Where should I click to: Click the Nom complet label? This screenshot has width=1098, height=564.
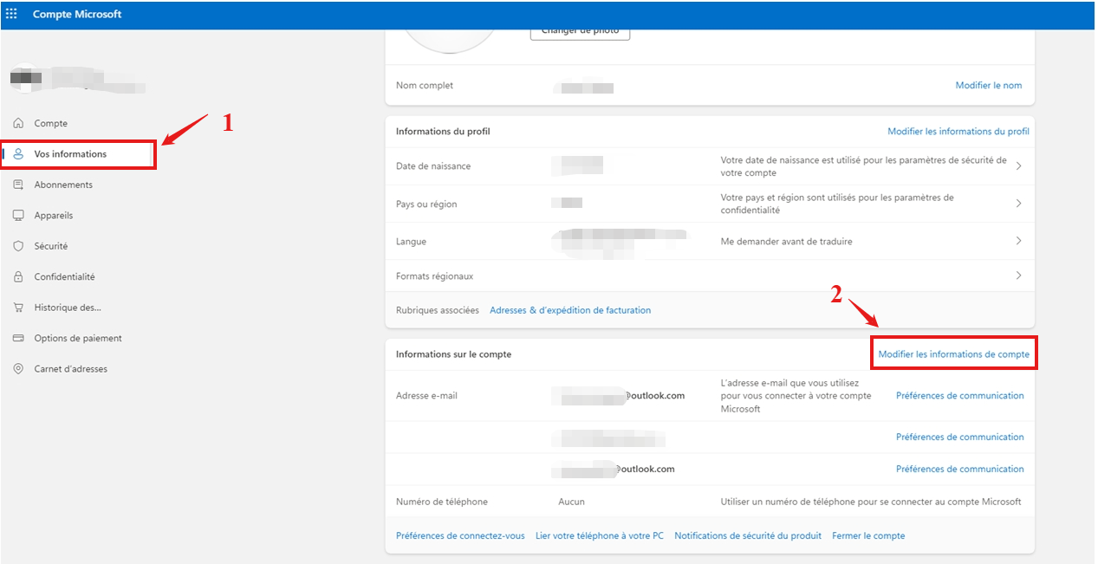click(425, 86)
